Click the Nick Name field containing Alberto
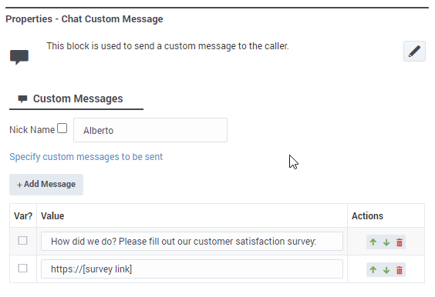This screenshot has height=297, width=435. [150, 130]
